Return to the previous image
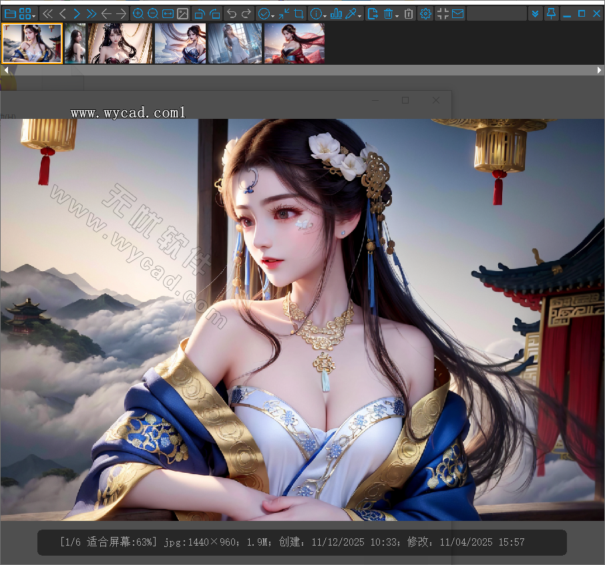 [62, 13]
